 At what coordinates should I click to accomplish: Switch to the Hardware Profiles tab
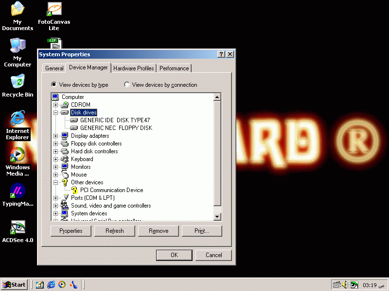133,68
